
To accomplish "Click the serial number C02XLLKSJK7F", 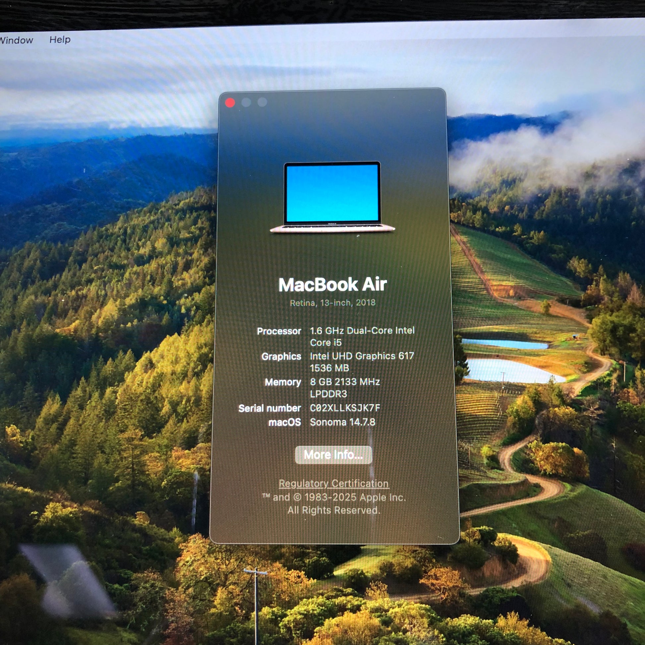I will click(x=345, y=408).
